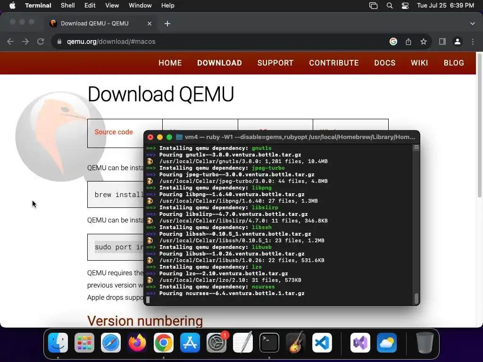Open Safari from the Dock
Image resolution: width=483 pixels, height=362 pixels.
click(x=111, y=343)
